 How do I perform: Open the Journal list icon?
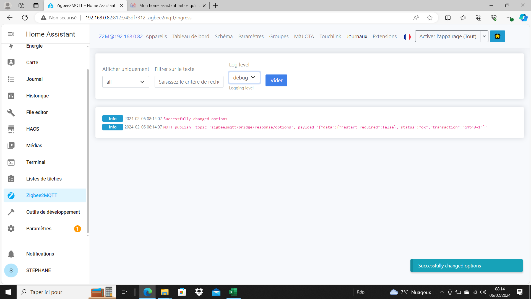11,79
